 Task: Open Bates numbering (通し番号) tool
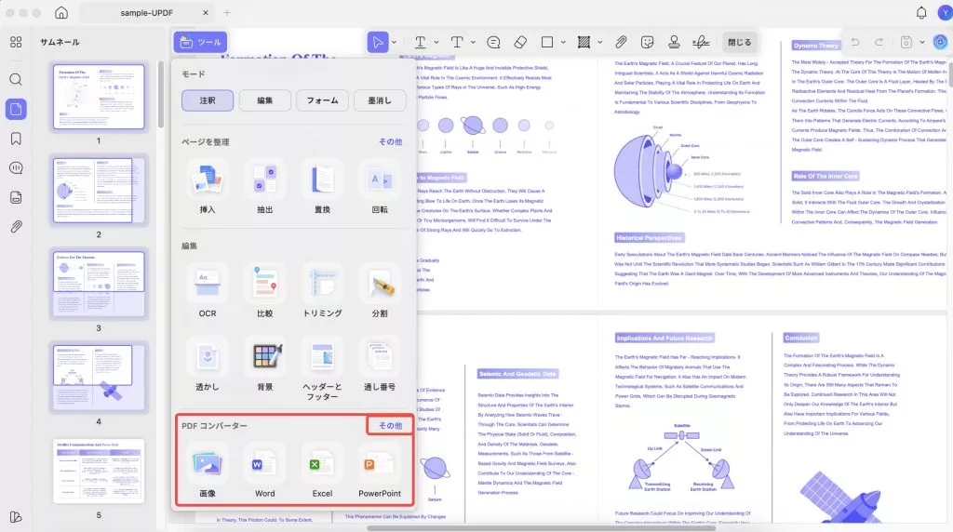[x=380, y=365]
